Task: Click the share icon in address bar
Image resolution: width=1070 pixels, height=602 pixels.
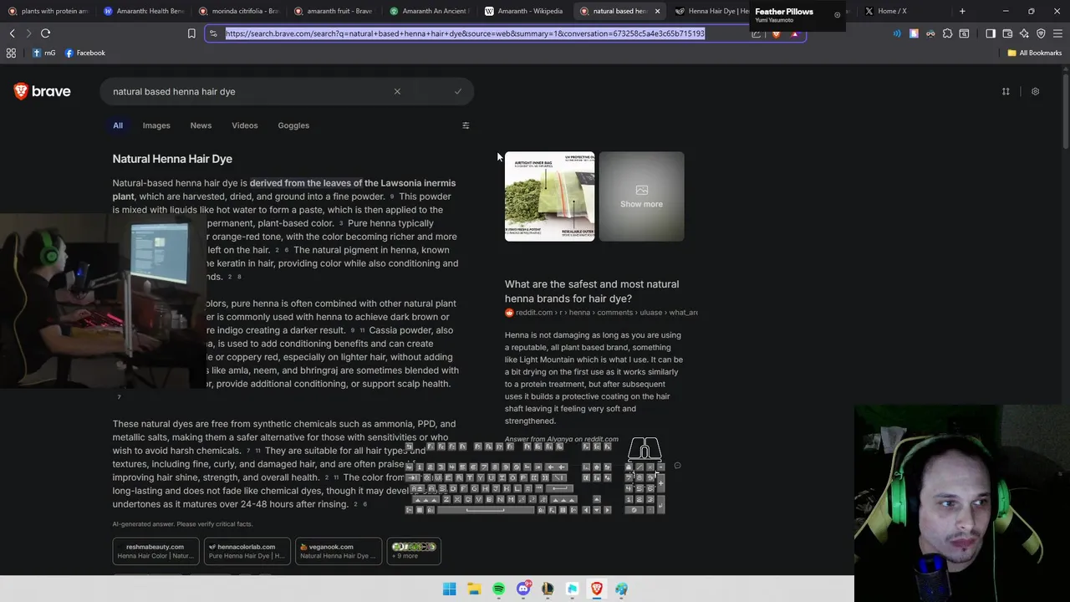Action: (756, 33)
